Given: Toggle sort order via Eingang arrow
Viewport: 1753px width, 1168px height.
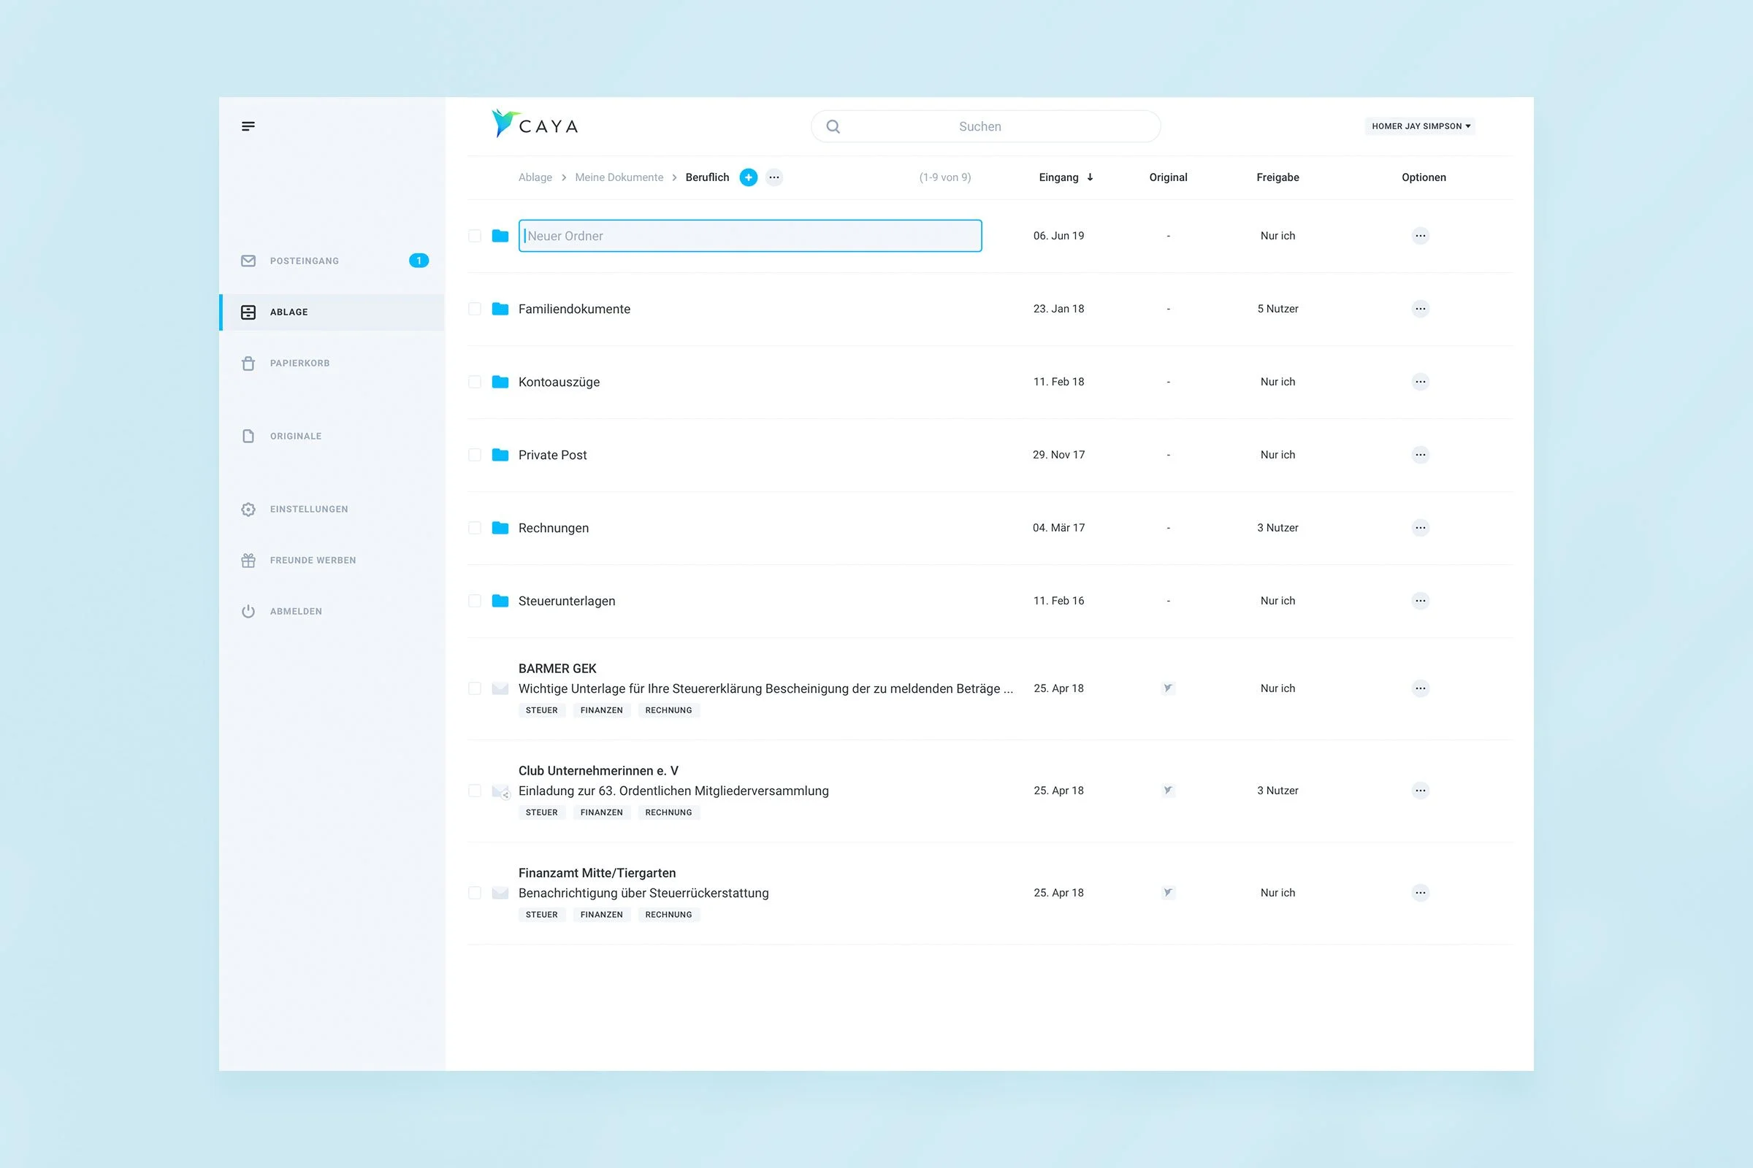Looking at the screenshot, I should (1090, 177).
